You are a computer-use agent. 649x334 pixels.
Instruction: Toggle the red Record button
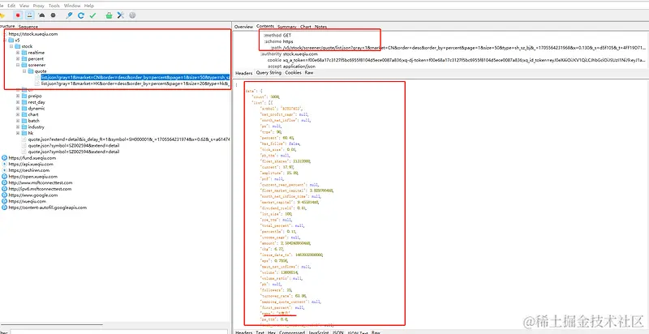click(x=18, y=15)
